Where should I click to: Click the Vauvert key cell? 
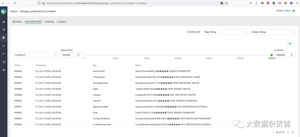point(97,101)
